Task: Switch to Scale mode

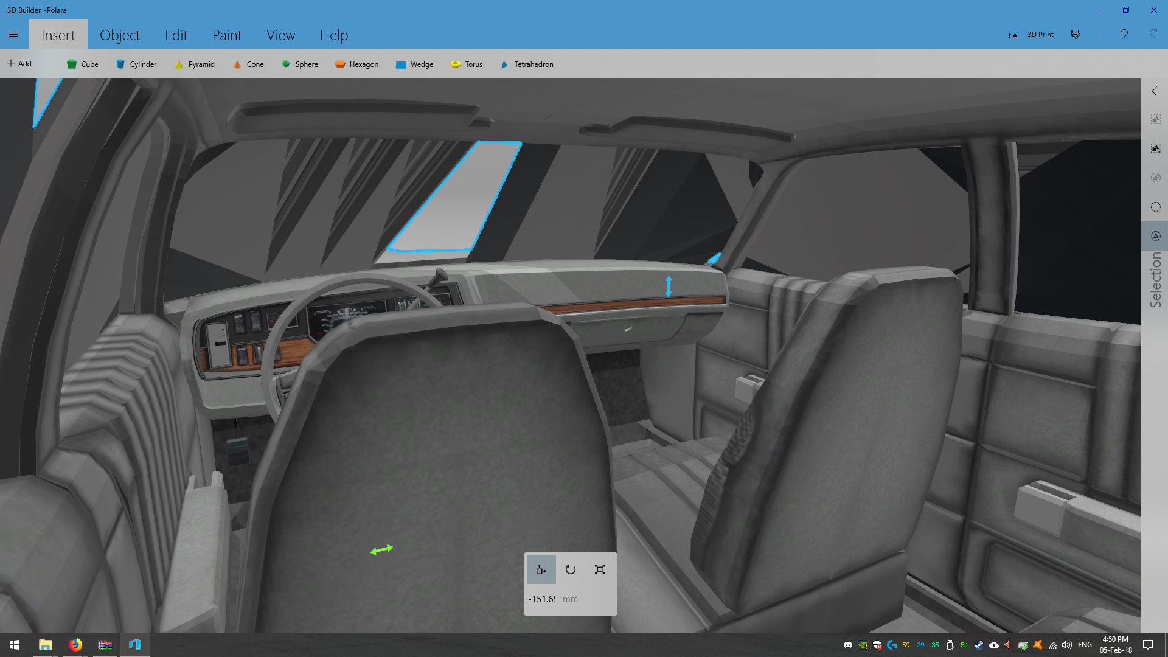Action: [x=600, y=570]
